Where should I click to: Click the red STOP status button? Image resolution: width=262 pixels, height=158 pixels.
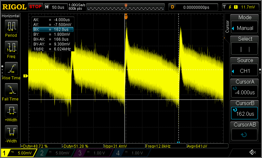[35, 7]
